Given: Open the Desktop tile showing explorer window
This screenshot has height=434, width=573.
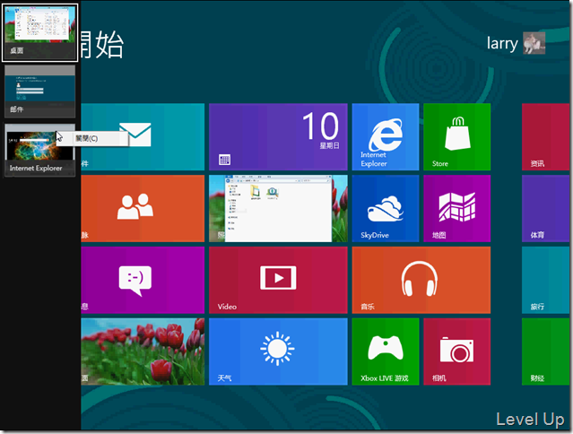Looking at the screenshot, I should coord(278,208).
